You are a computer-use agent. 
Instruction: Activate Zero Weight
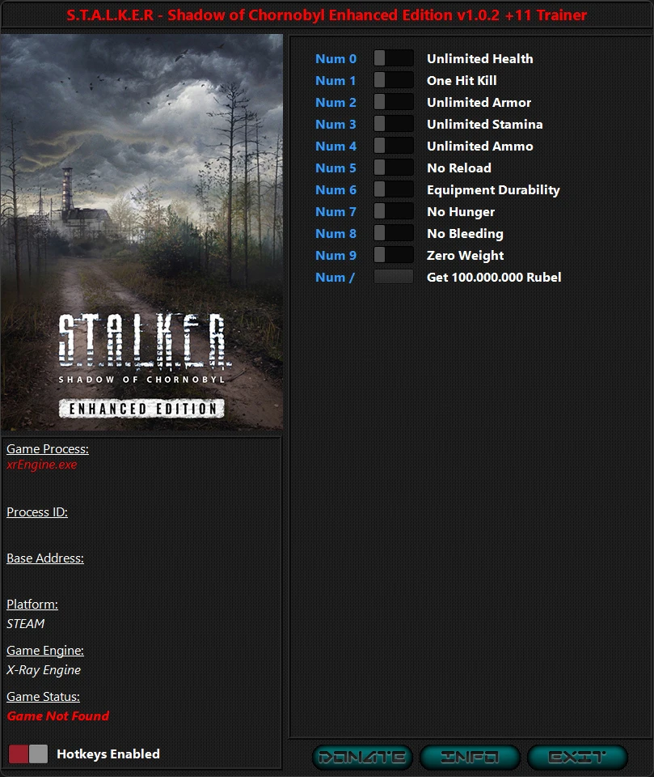393,255
